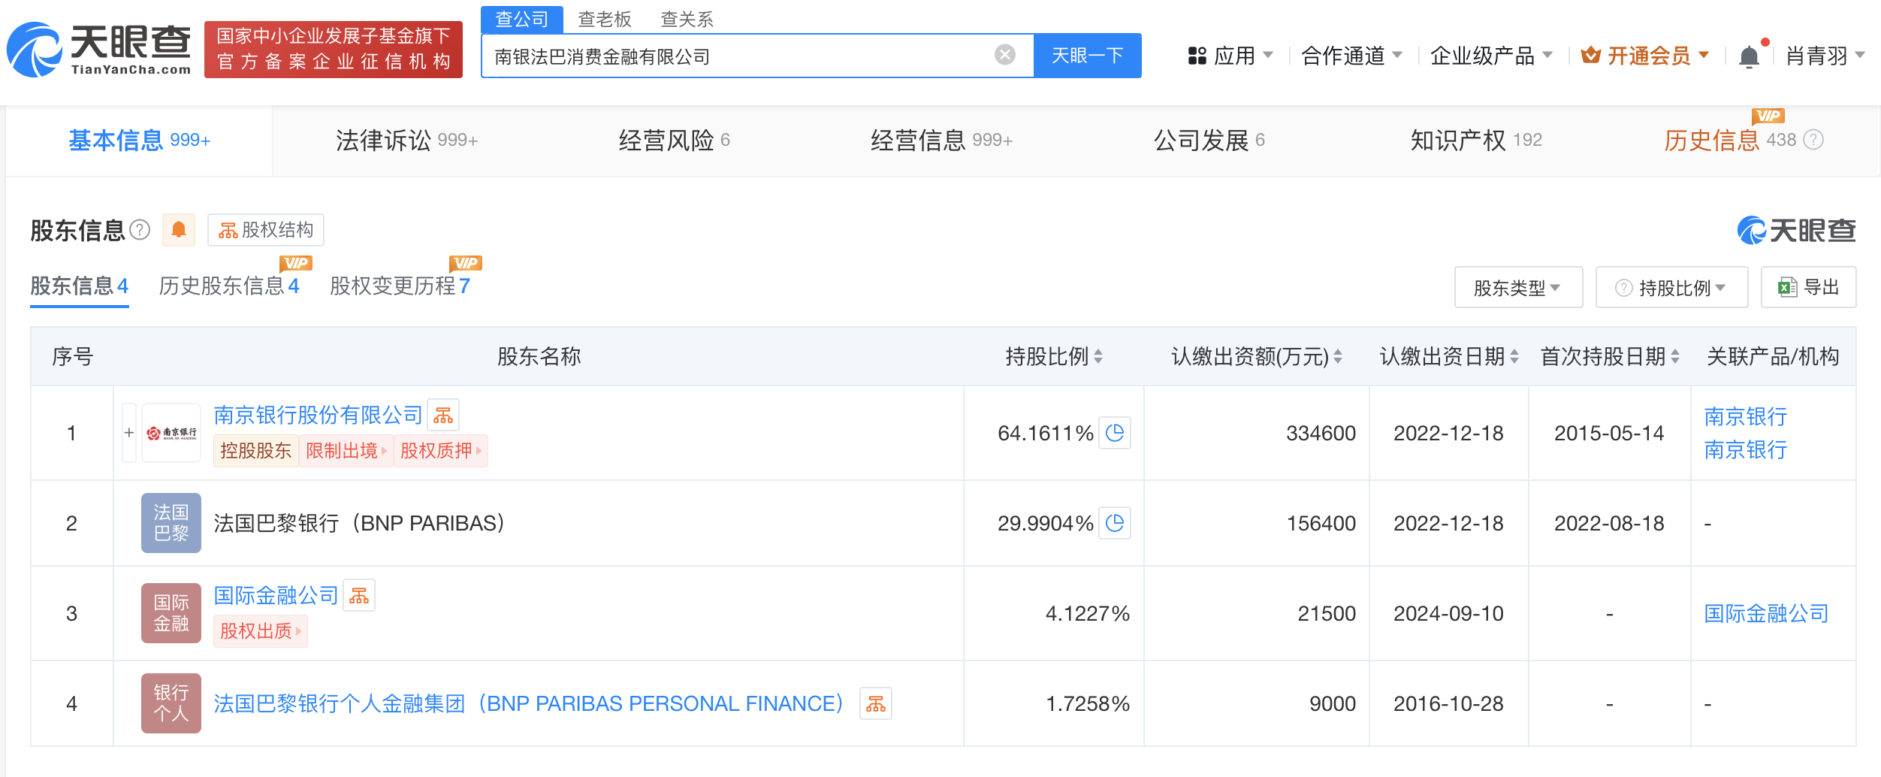This screenshot has height=777, width=1881.
Task: Open pie chart icon for 64.1611%
Action: click(x=1115, y=433)
